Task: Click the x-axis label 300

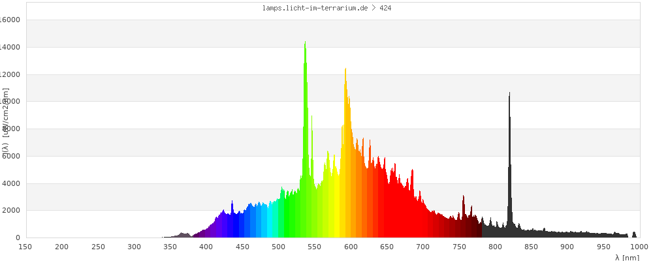Action: (x=134, y=247)
